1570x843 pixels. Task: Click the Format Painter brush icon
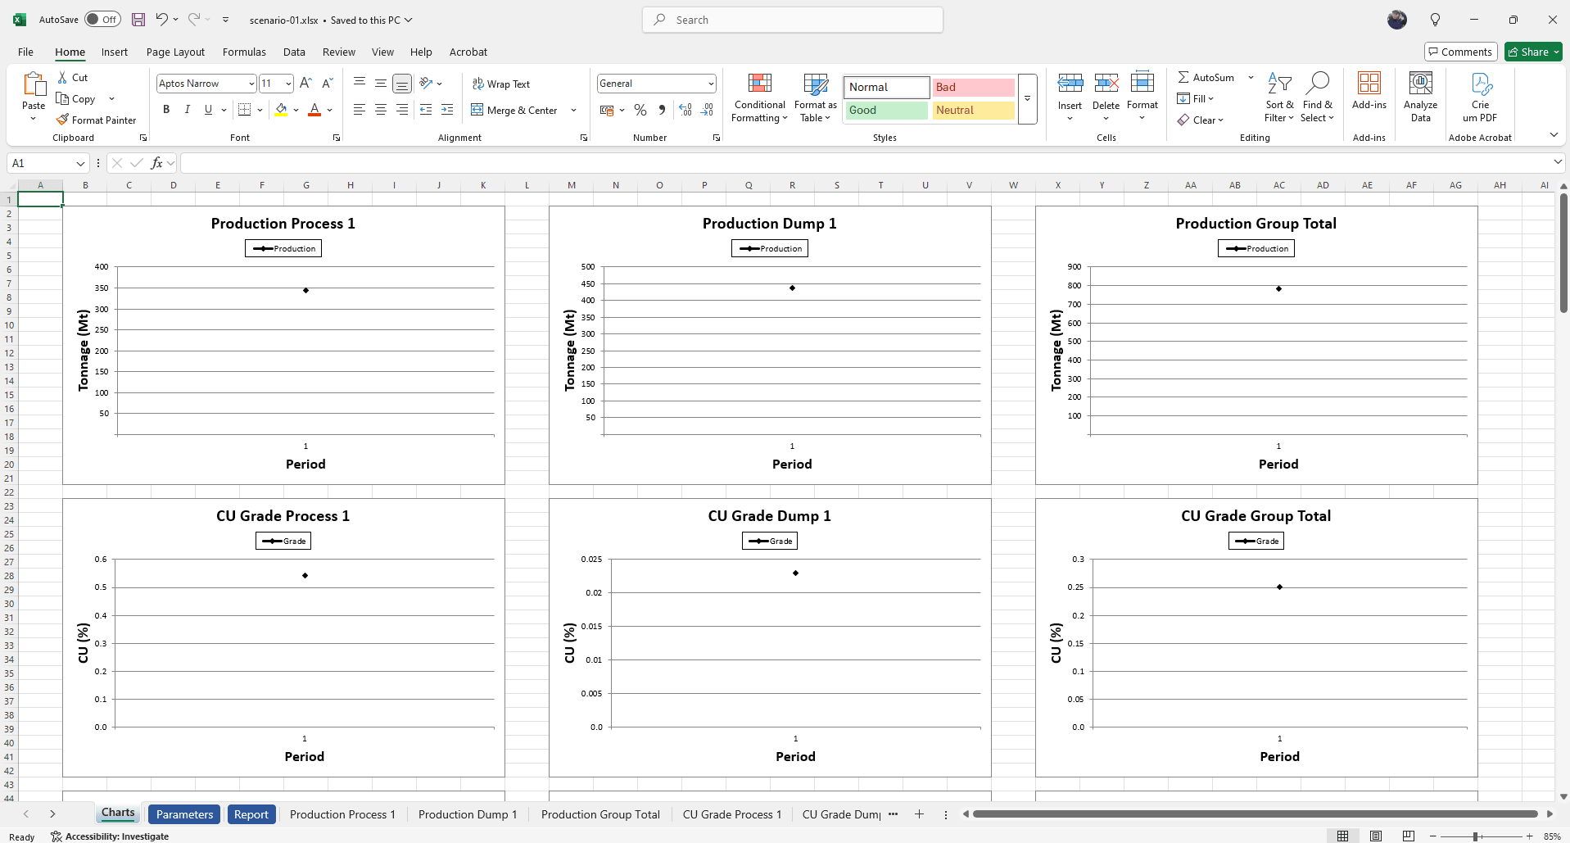tap(62, 120)
